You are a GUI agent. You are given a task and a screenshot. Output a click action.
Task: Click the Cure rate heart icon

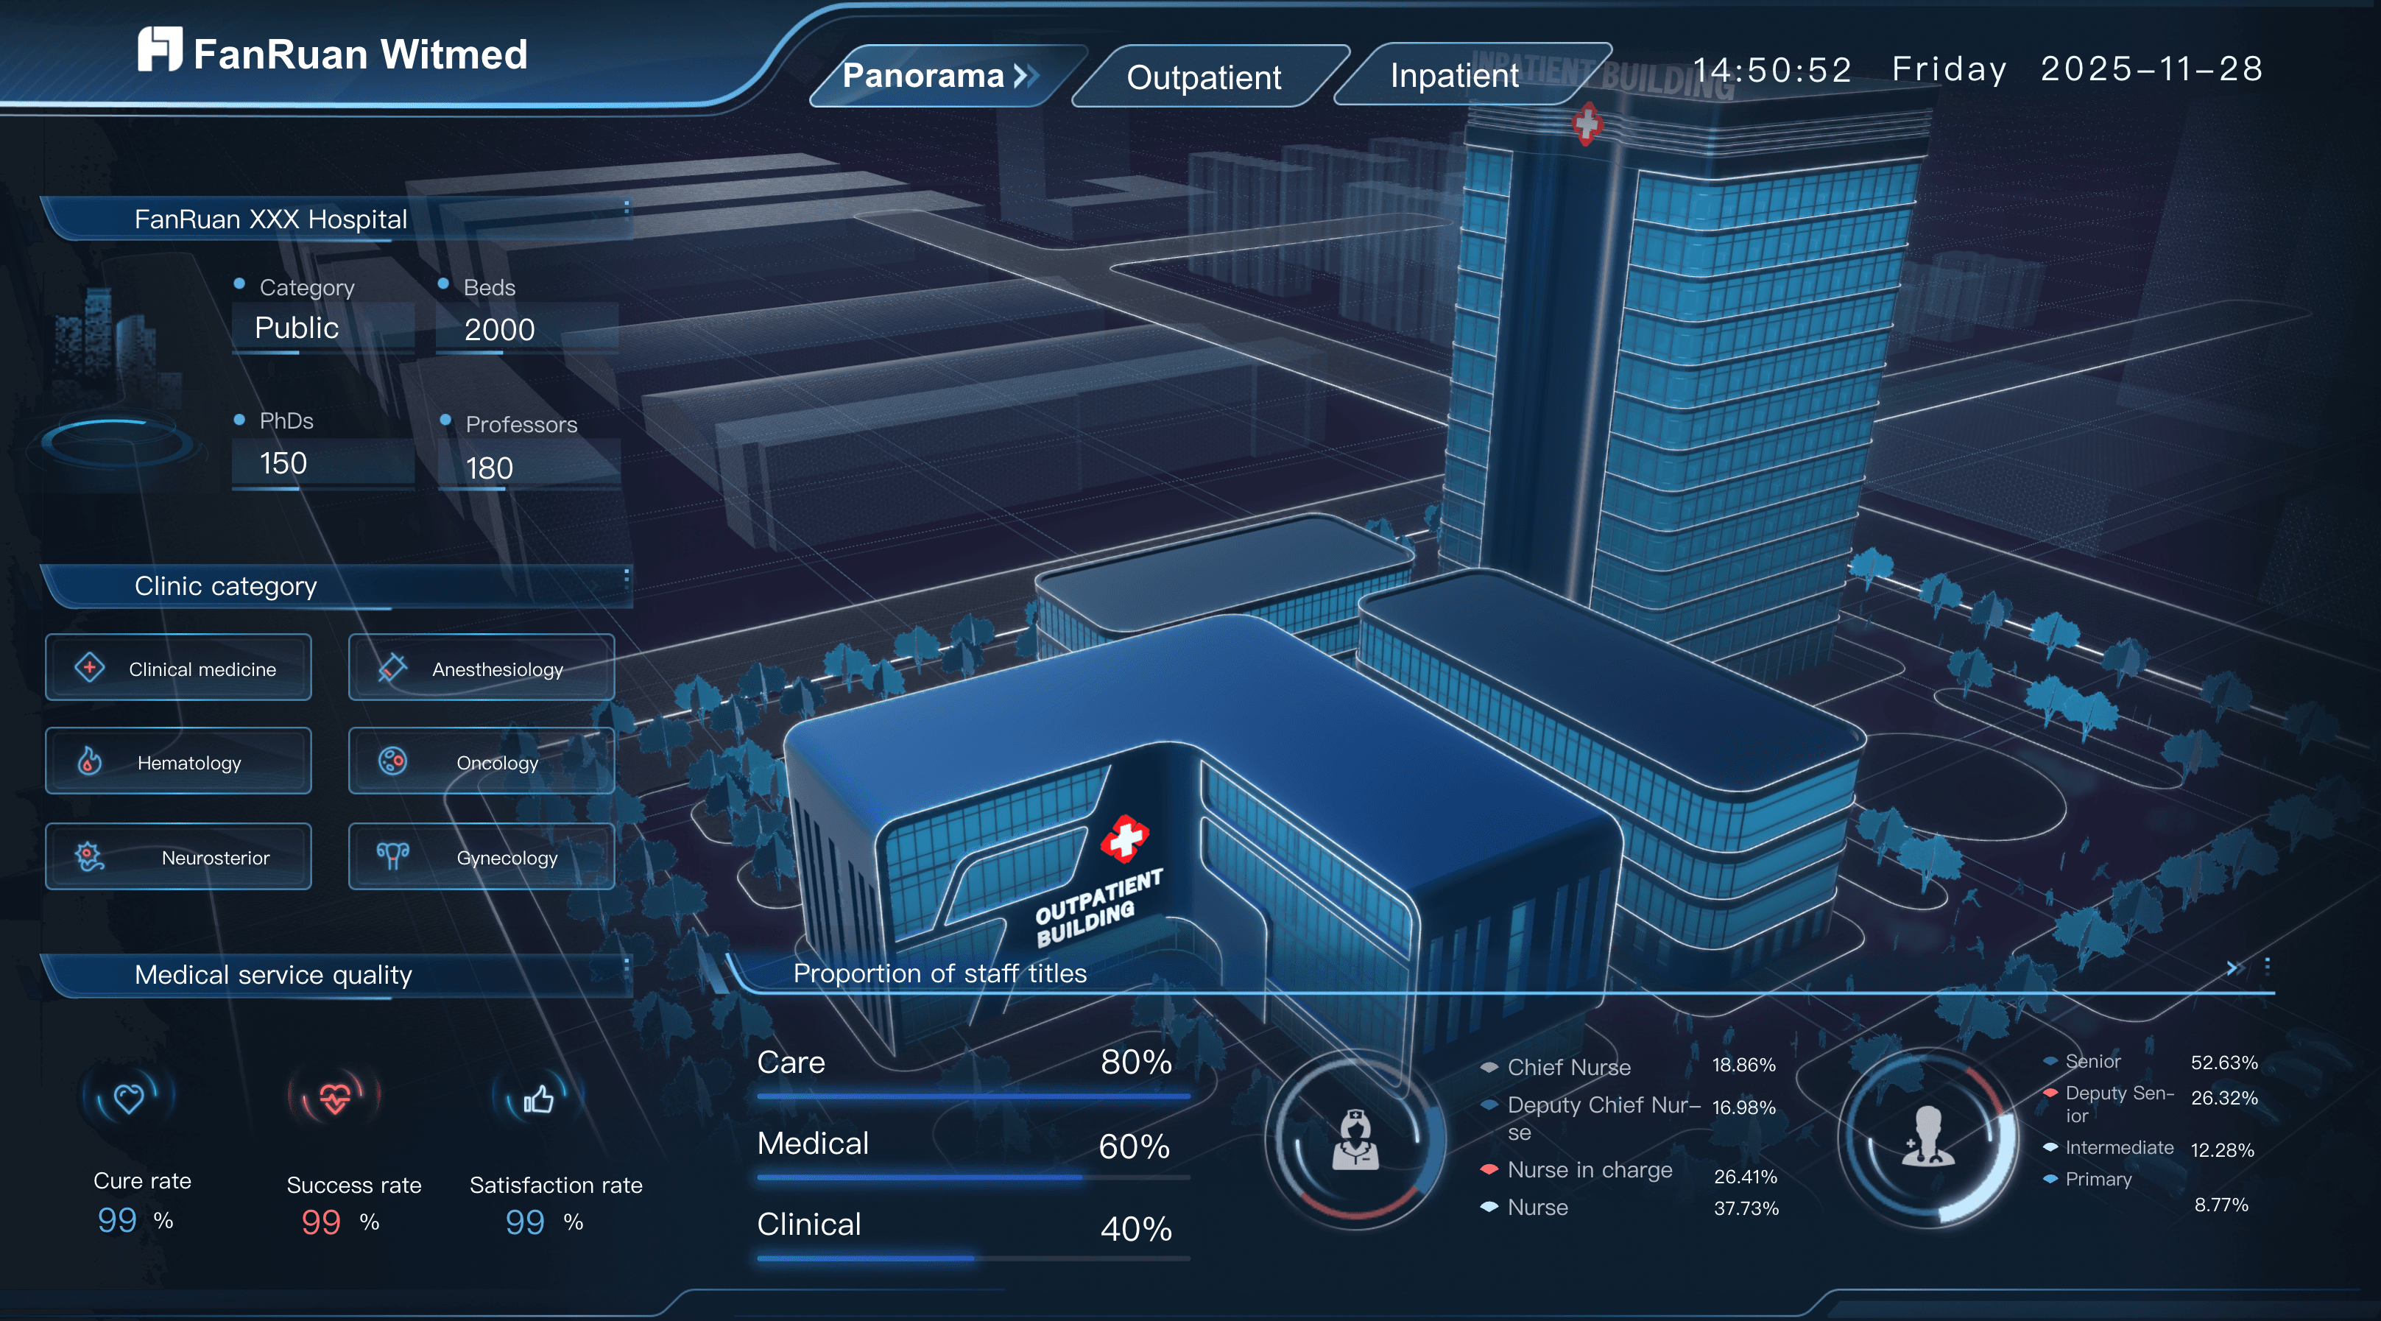[129, 1098]
